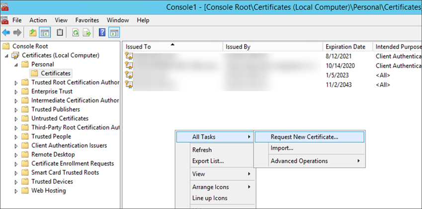
Task: Open the Action menu
Action: 38,20
